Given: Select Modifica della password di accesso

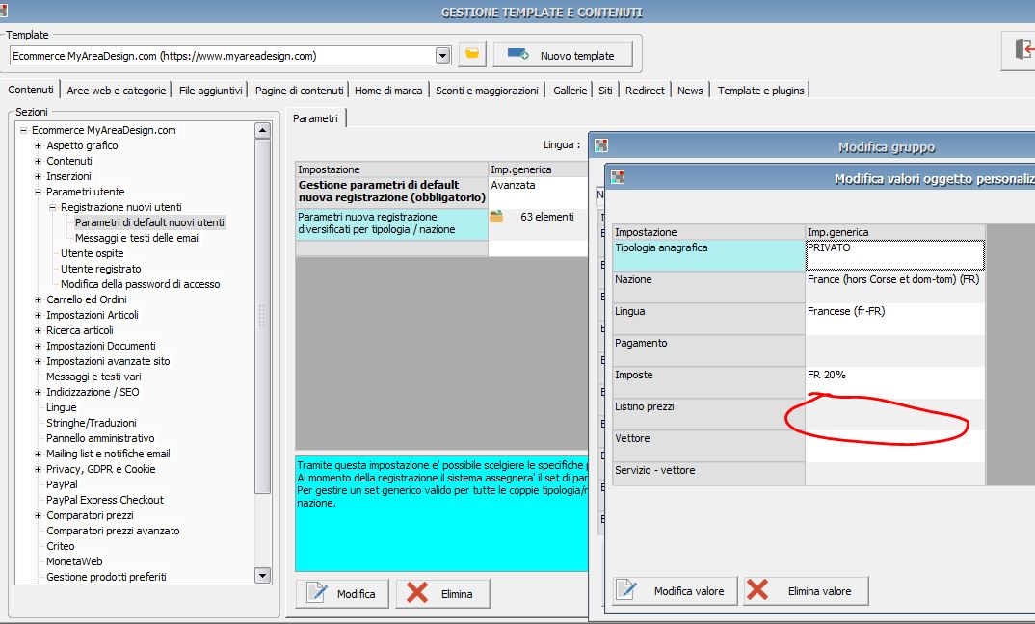Looking at the screenshot, I should [x=140, y=284].
